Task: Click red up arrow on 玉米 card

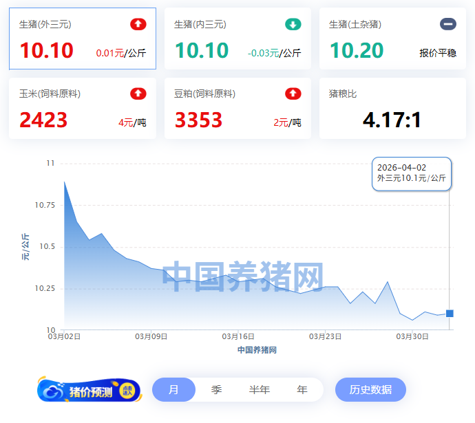Action: point(138,94)
